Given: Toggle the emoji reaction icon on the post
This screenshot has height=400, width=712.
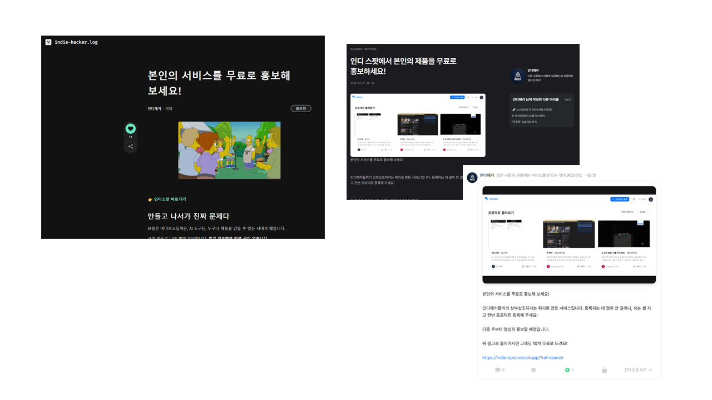Looking at the screenshot, I should (x=533, y=369).
